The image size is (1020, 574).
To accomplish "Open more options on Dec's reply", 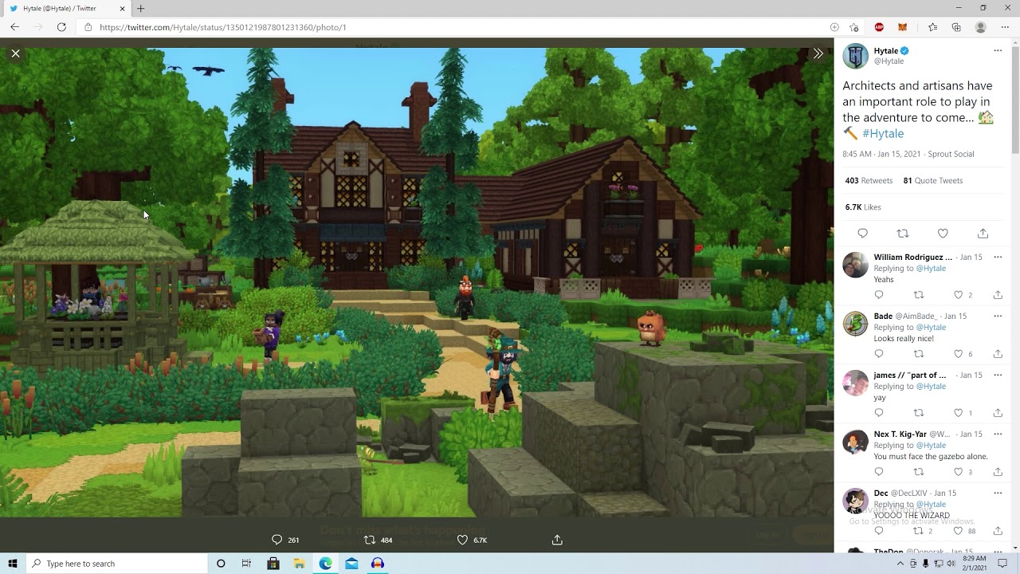I will coord(998,493).
